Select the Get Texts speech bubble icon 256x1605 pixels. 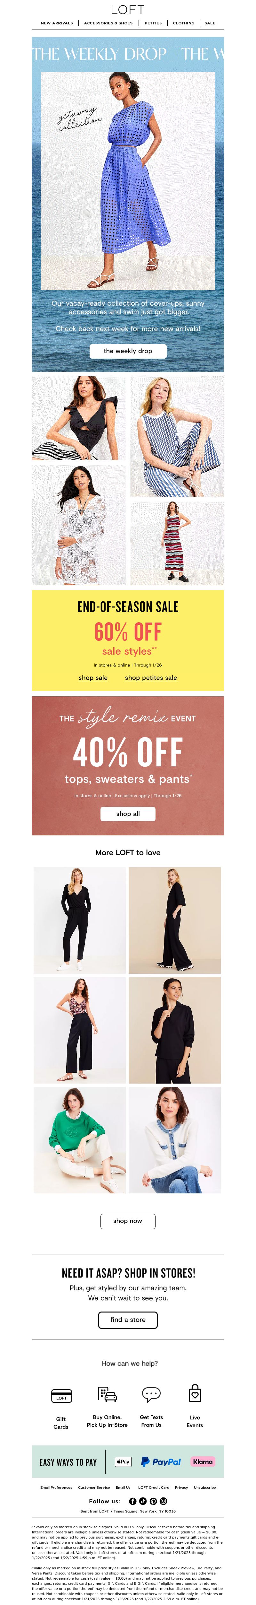pos(151,1394)
